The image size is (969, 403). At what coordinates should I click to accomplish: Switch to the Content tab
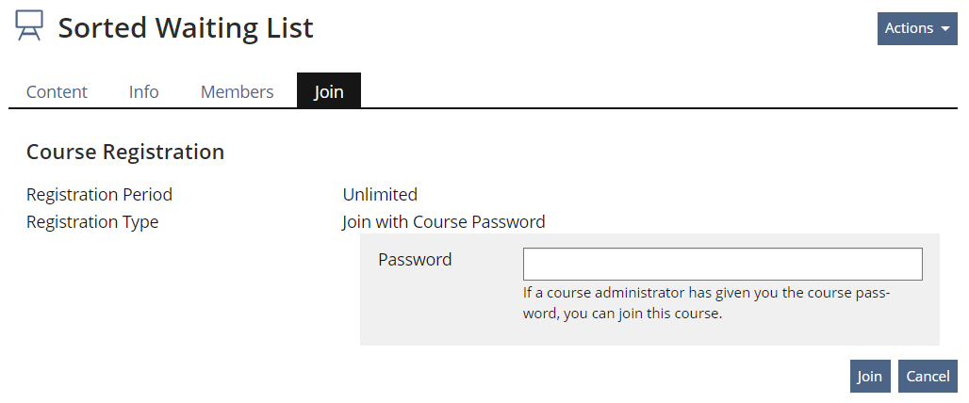coord(57,91)
